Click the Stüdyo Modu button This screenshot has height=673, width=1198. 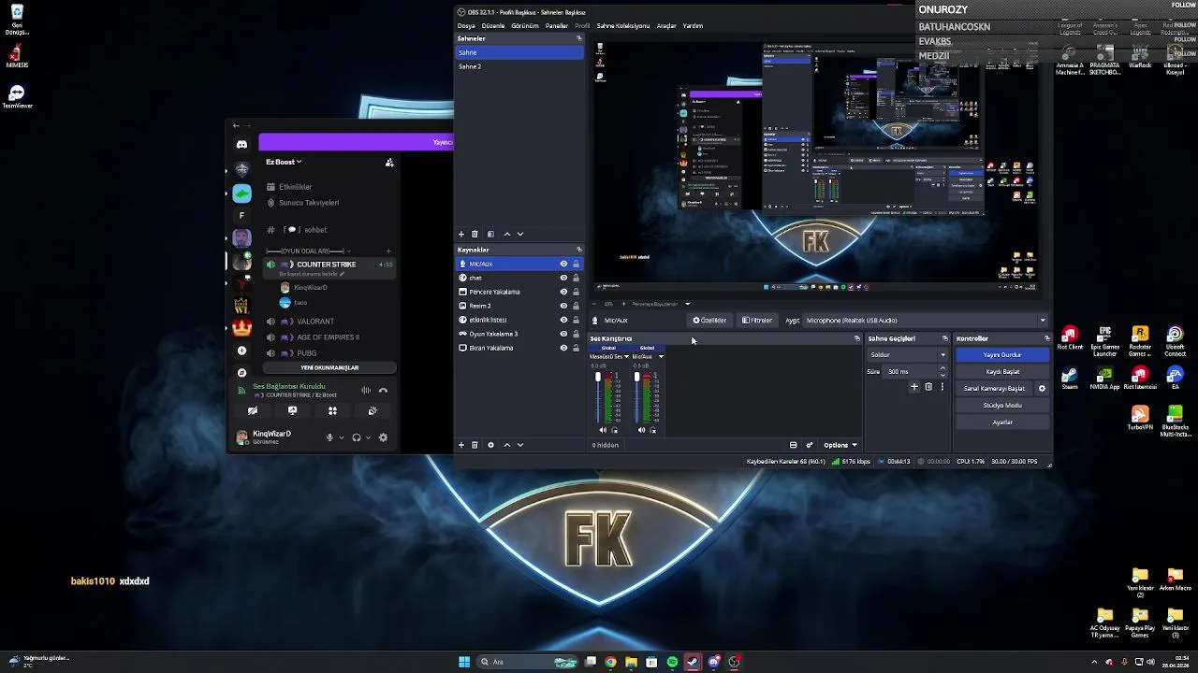click(1002, 406)
